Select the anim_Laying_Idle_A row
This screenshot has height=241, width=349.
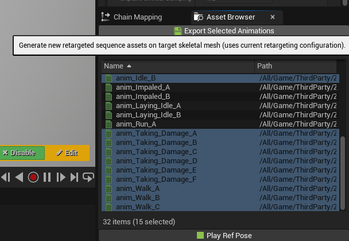[220, 106]
